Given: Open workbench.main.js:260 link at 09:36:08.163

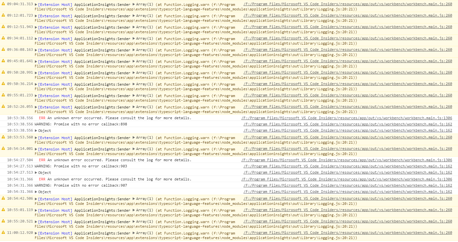Looking at the screenshot, I should point(348,50).
